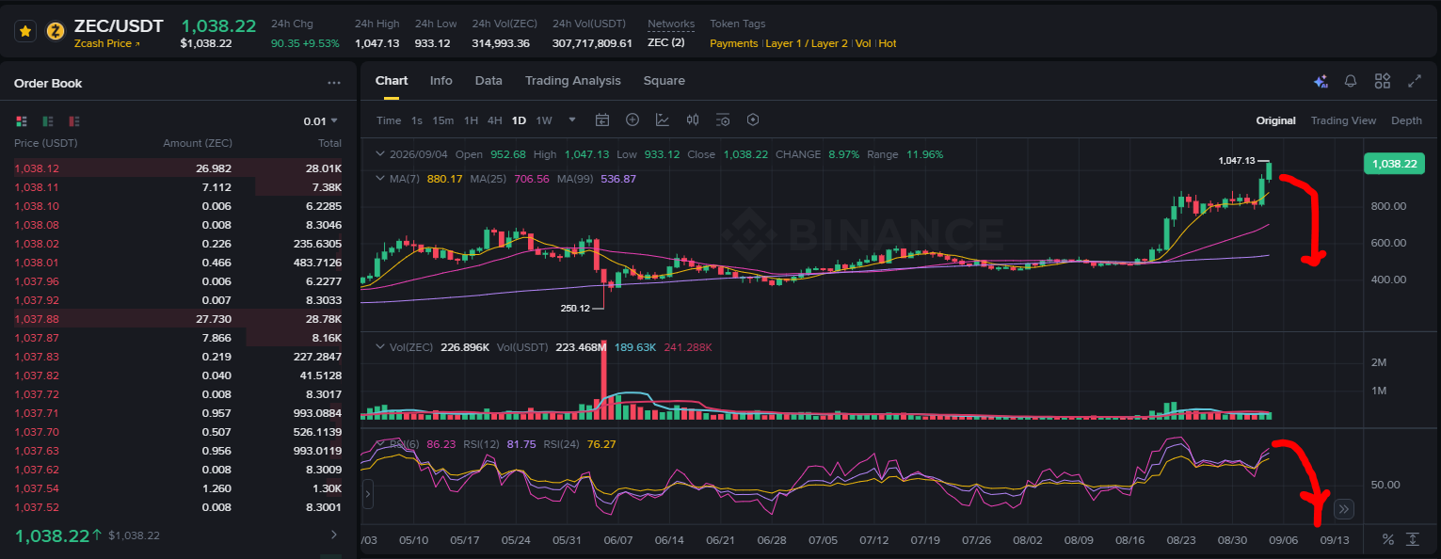Click the Zcash coin logo icon
Image resolution: width=1441 pixels, height=559 pixels.
pos(56,31)
